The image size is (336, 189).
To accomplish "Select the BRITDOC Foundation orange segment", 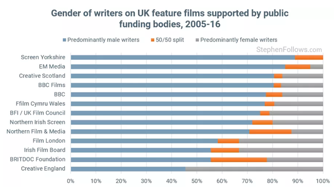I will pyautogui.click(x=239, y=160).
